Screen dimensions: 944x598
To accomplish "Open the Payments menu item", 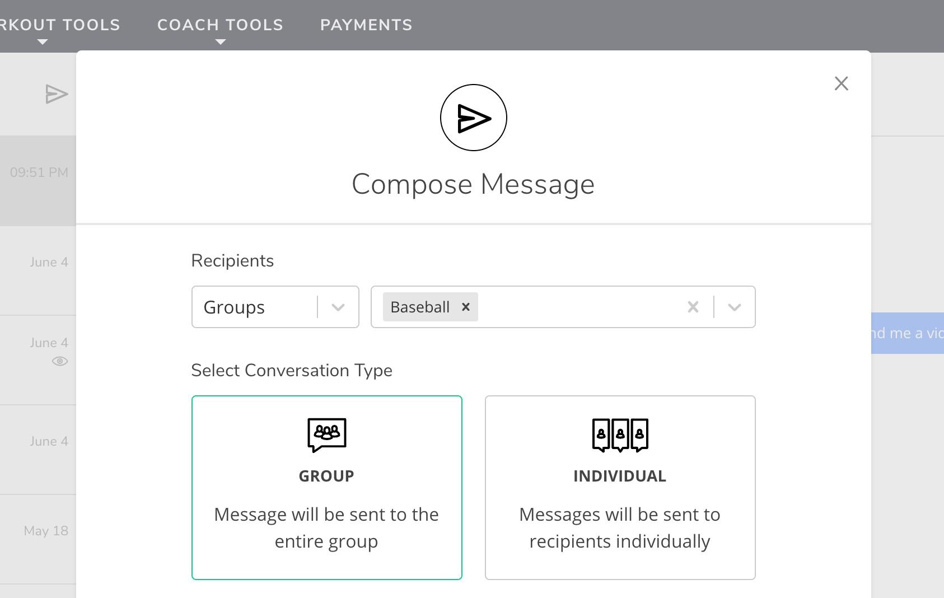I will coord(366,25).
